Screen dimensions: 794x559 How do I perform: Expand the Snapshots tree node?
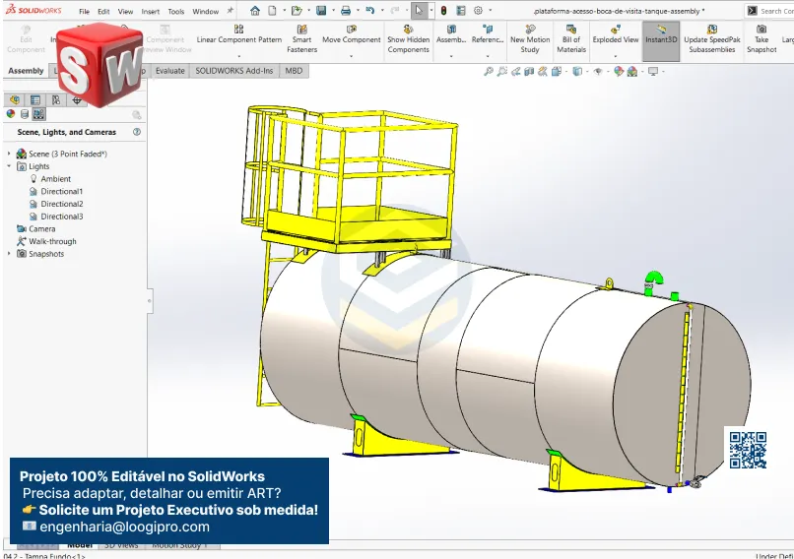tap(10, 254)
